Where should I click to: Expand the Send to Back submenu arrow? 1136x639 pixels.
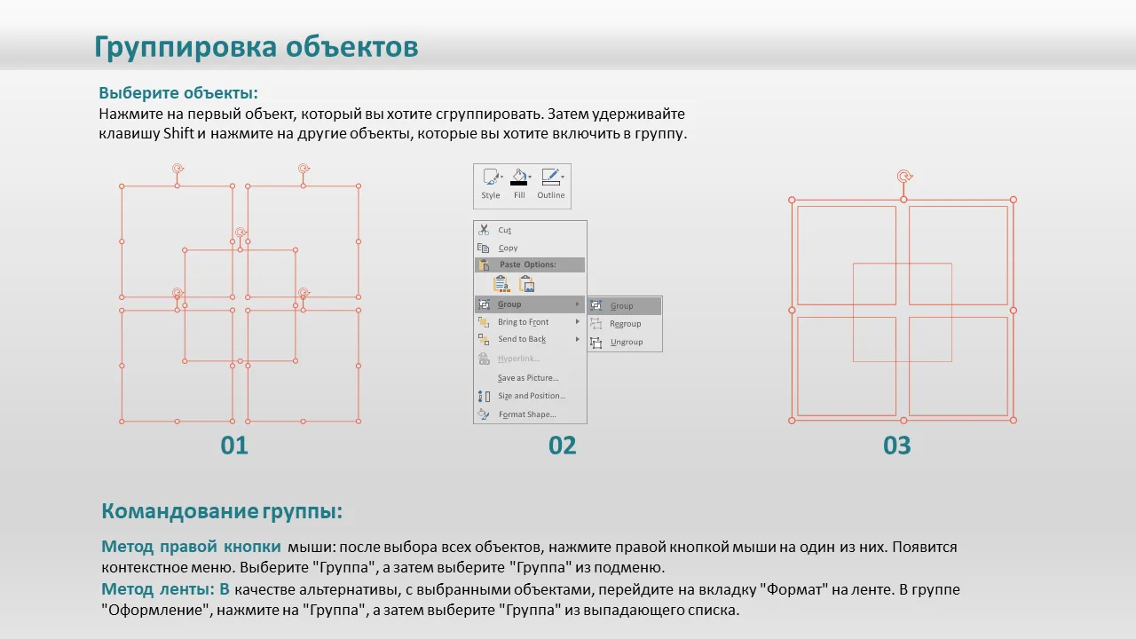click(578, 339)
